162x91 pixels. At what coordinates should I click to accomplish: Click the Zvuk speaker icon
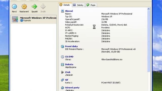click(x=63, y=72)
